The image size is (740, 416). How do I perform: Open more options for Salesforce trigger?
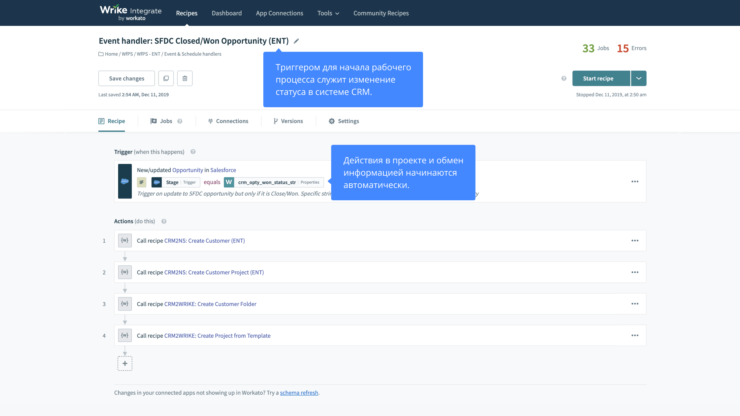pyautogui.click(x=635, y=181)
